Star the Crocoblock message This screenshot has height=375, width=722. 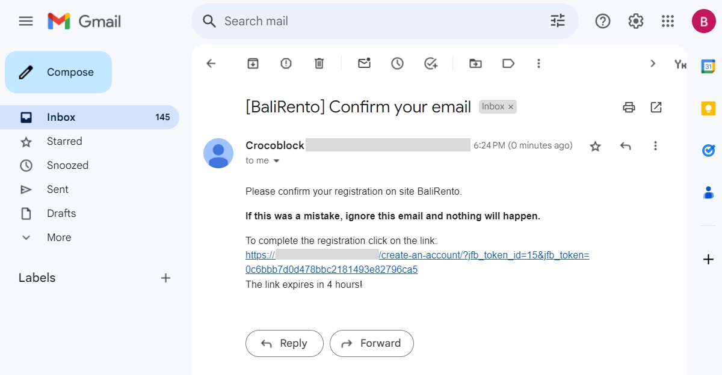click(595, 145)
